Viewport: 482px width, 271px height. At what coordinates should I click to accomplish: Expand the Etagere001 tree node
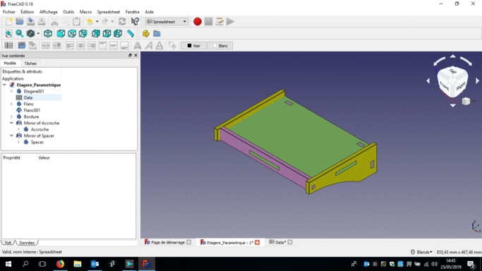[12, 91]
